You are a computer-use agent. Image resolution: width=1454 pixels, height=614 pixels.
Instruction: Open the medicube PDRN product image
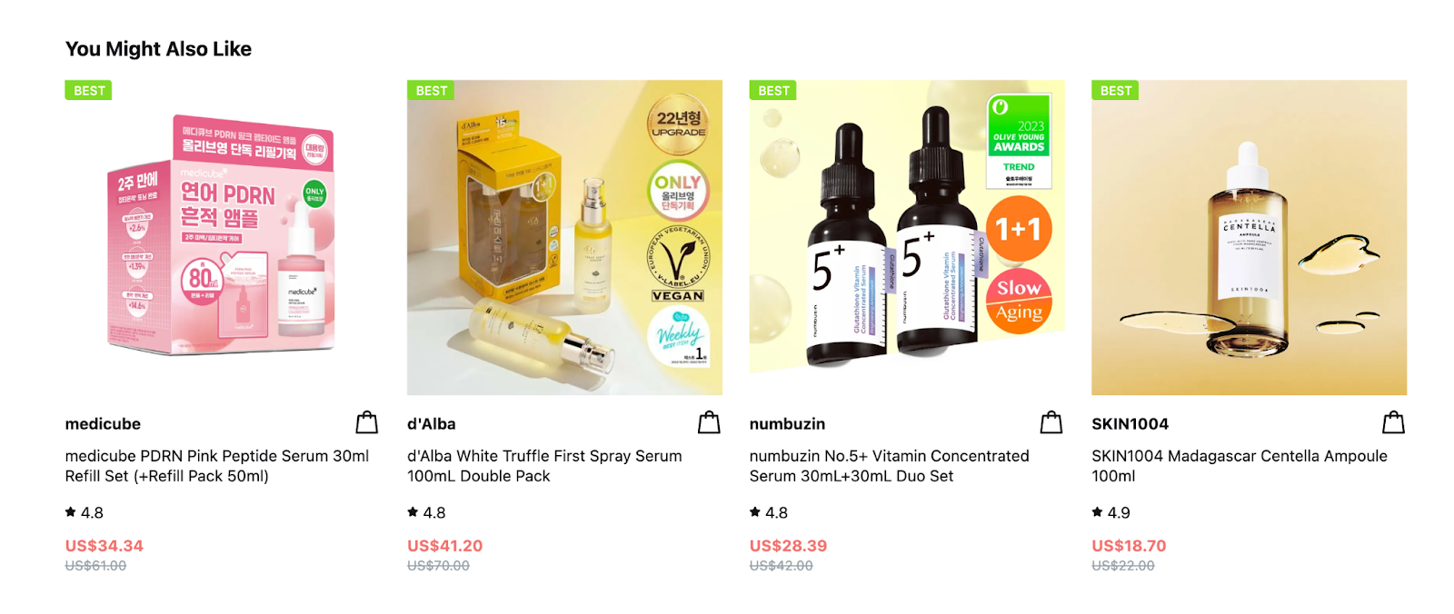click(223, 237)
